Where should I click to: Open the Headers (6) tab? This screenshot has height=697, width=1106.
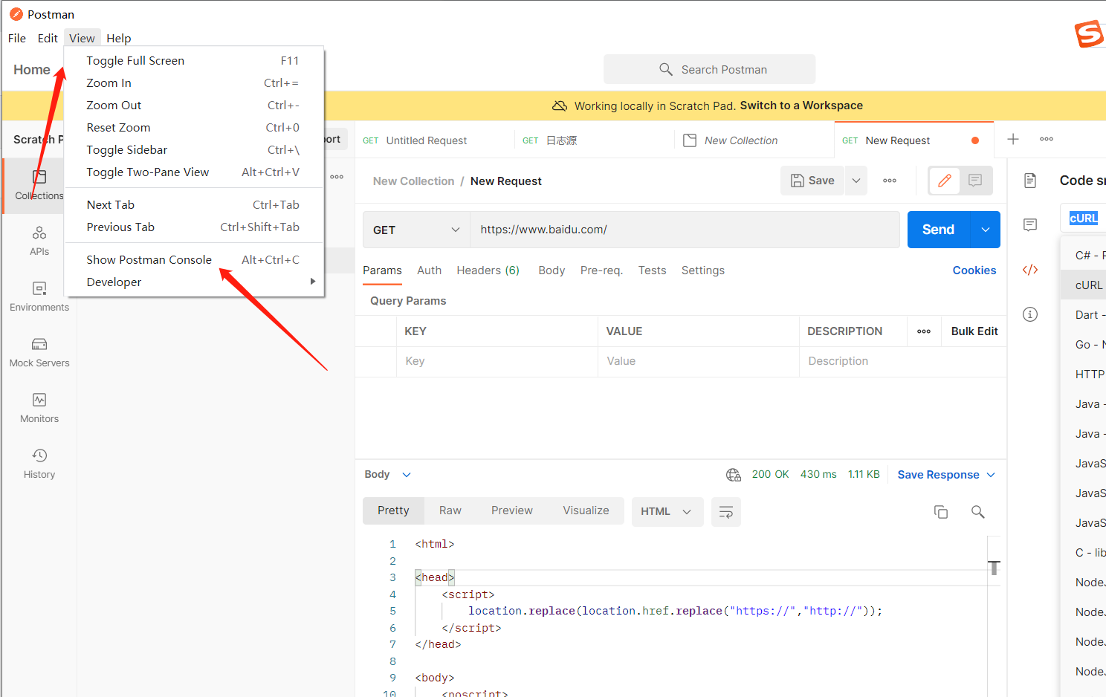pos(488,270)
